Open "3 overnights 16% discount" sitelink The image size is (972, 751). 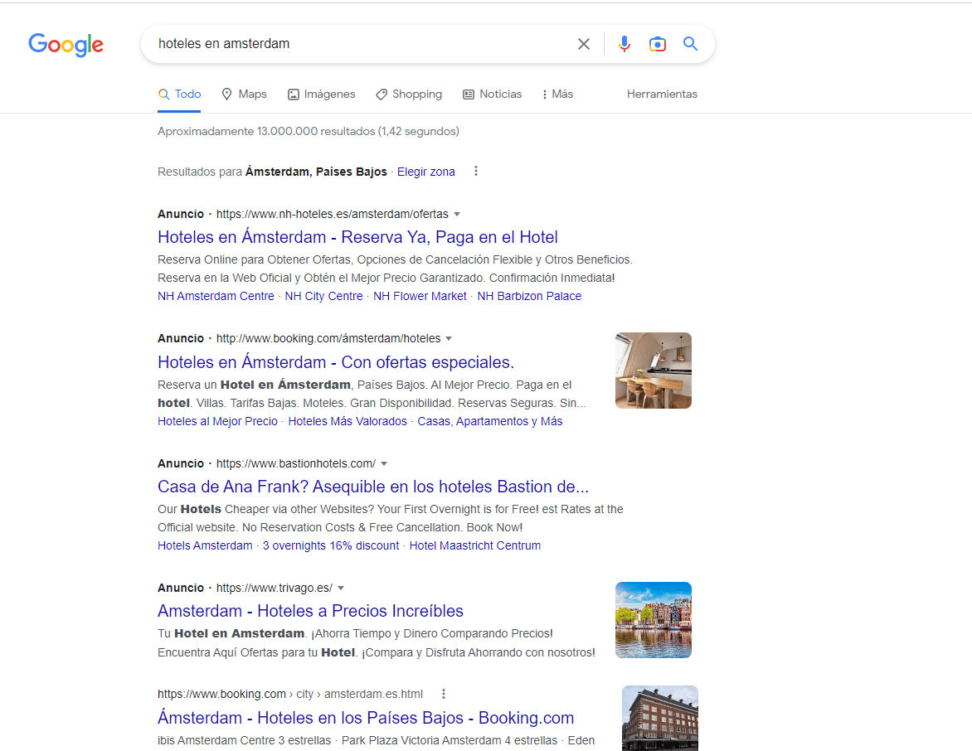pos(331,546)
